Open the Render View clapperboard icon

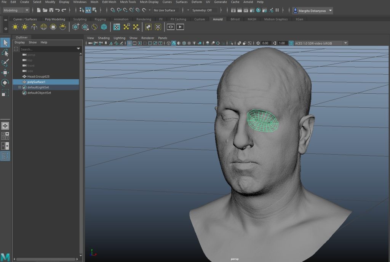coord(233,10)
